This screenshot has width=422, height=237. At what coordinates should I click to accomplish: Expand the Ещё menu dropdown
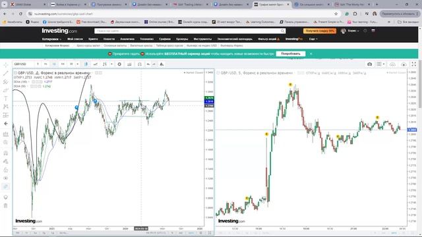(x=313, y=39)
